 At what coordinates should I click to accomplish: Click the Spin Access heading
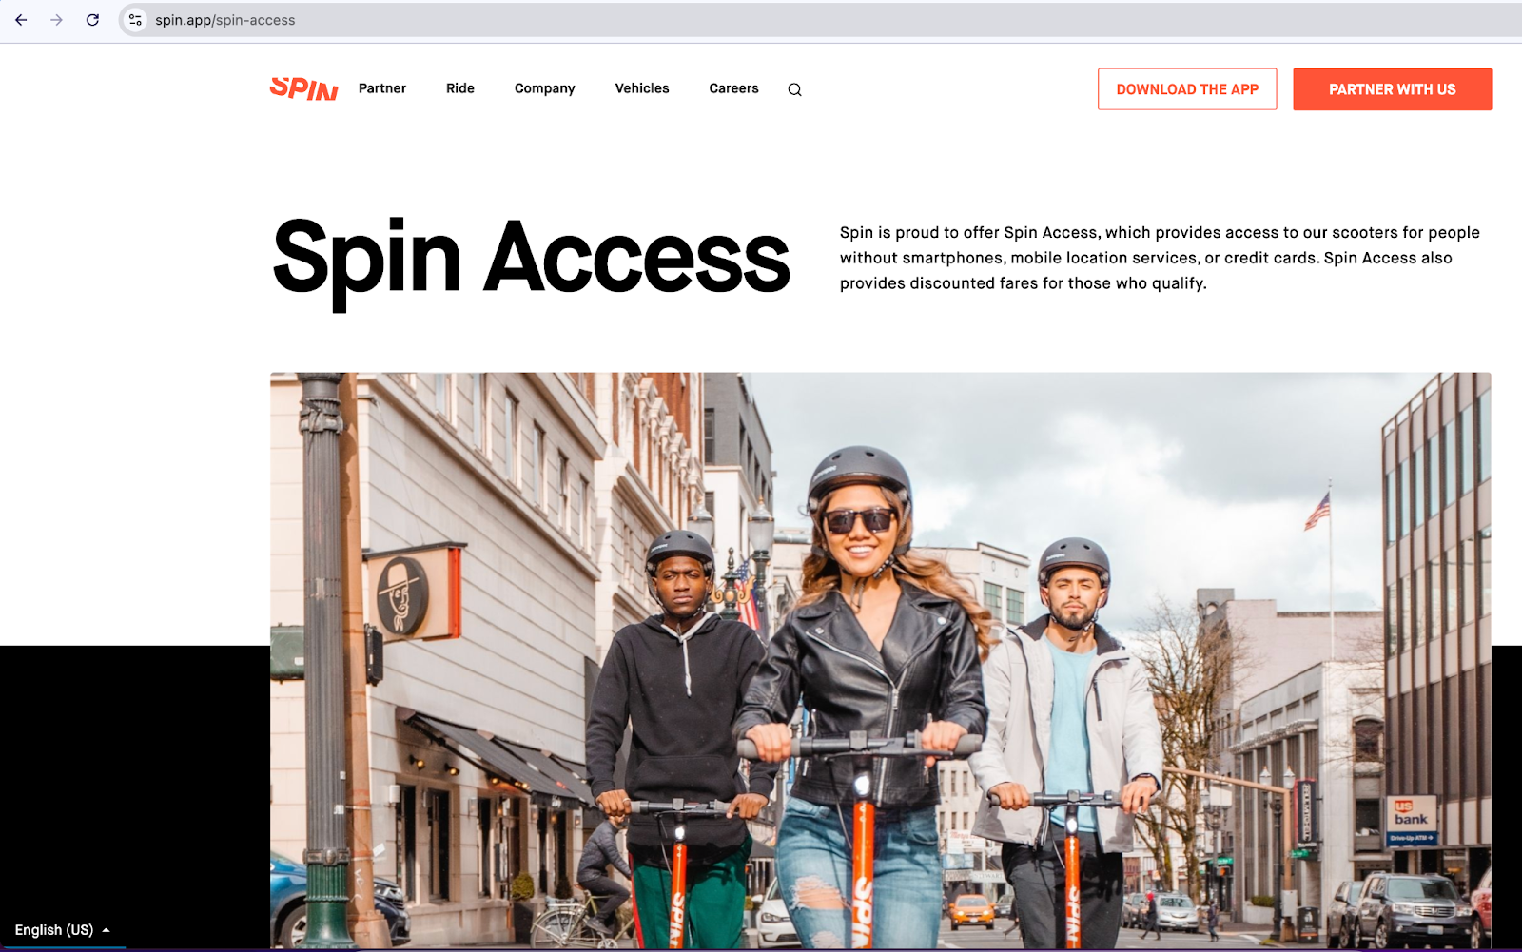pos(531,259)
